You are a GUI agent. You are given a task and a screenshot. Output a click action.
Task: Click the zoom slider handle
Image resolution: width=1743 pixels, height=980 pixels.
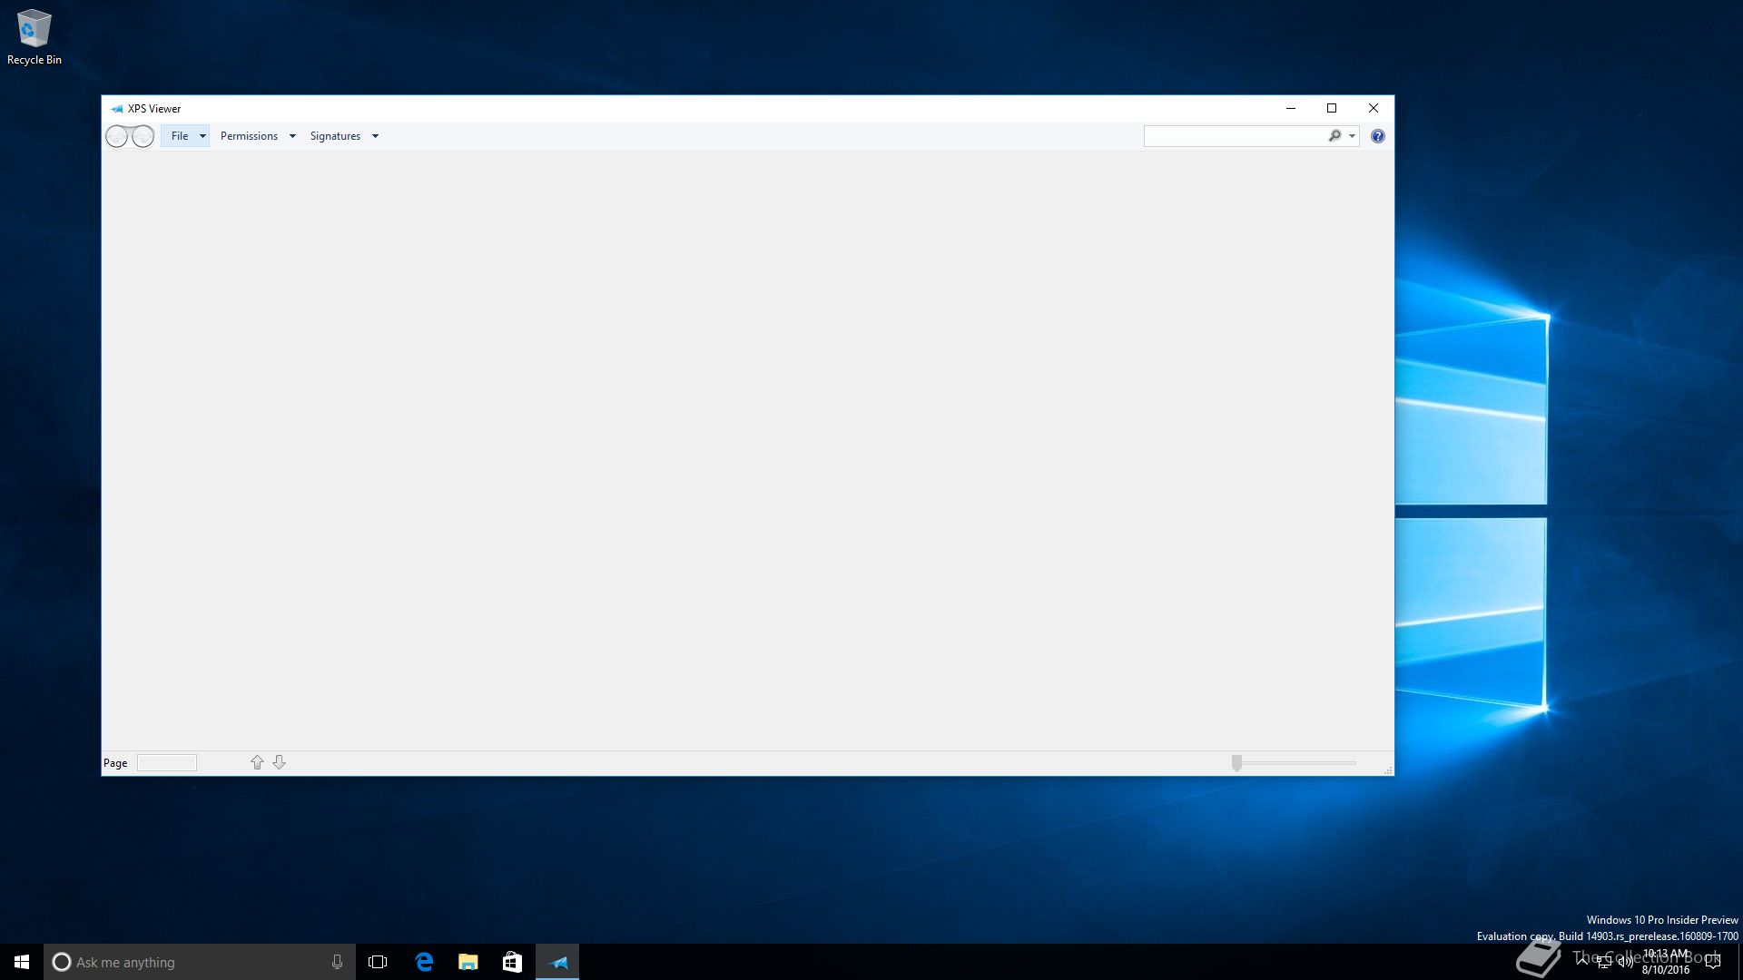coord(1236,763)
